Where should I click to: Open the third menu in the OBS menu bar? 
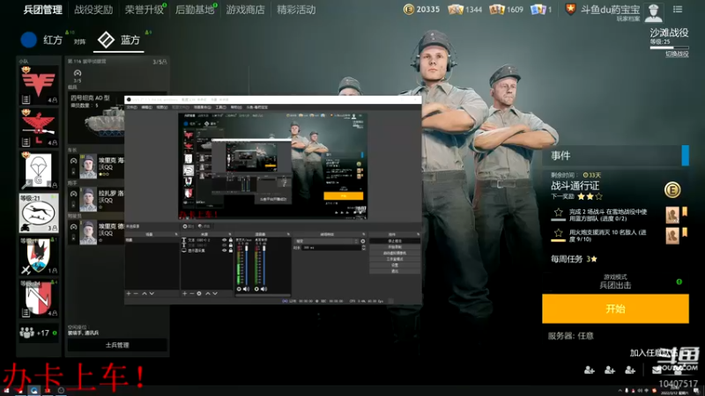click(x=162, y=107)
